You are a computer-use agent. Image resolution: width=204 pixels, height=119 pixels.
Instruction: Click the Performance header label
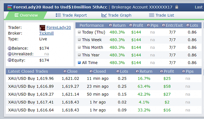pos(92,25)
